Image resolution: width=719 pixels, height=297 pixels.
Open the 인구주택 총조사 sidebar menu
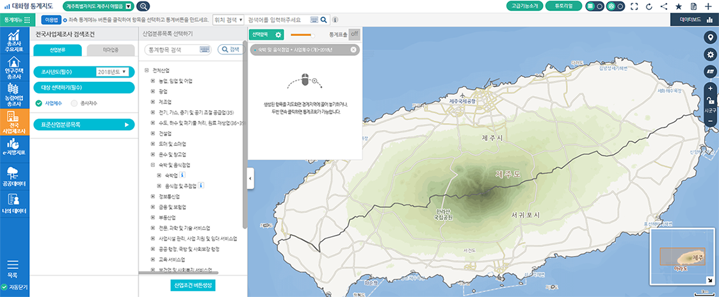point(15,68)
